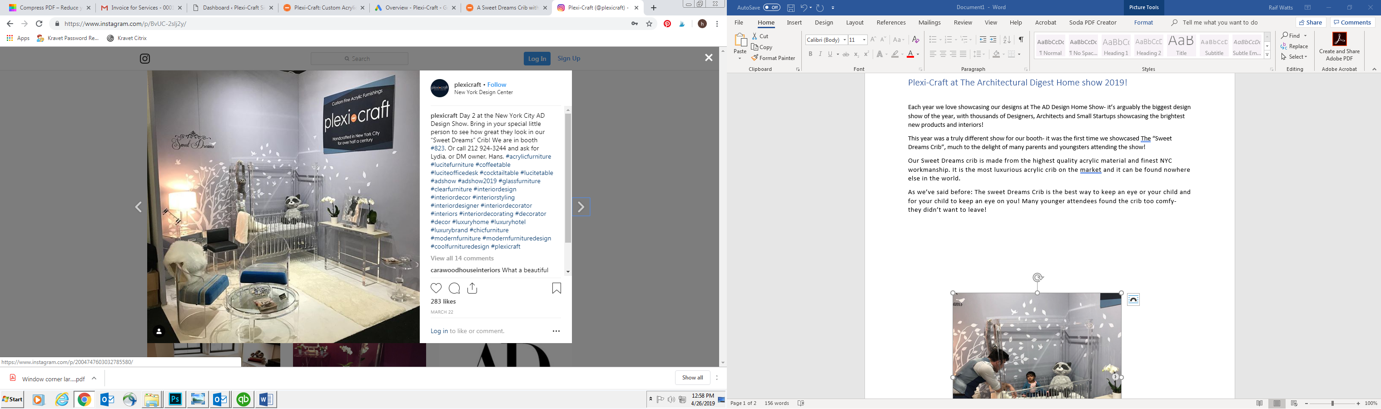Expand the font size dropdown
The image size is (1381, 409).
(864, 40)
